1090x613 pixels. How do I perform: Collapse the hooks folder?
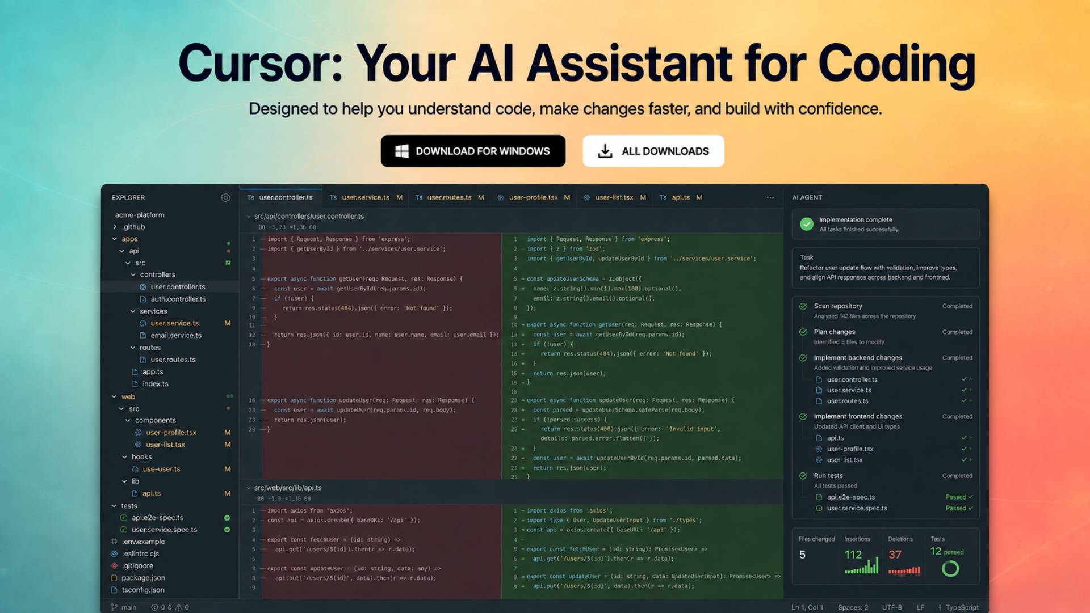[125, 456]
